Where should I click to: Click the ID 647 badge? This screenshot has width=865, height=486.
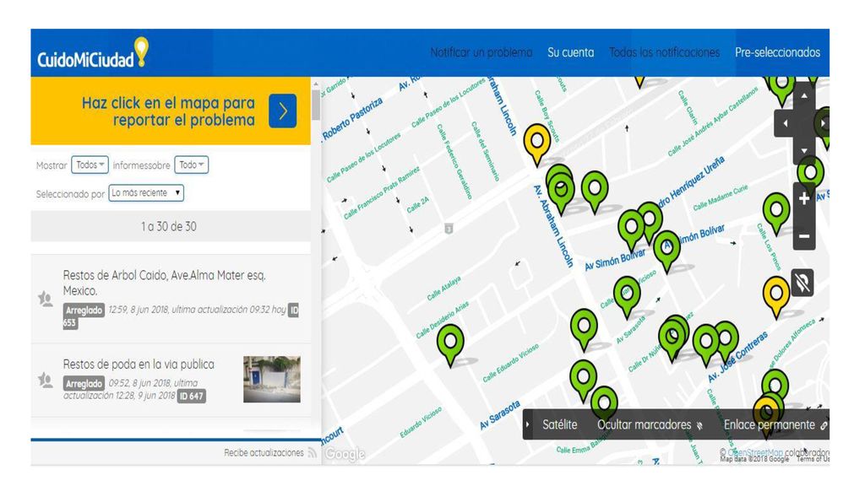[192, 397]
